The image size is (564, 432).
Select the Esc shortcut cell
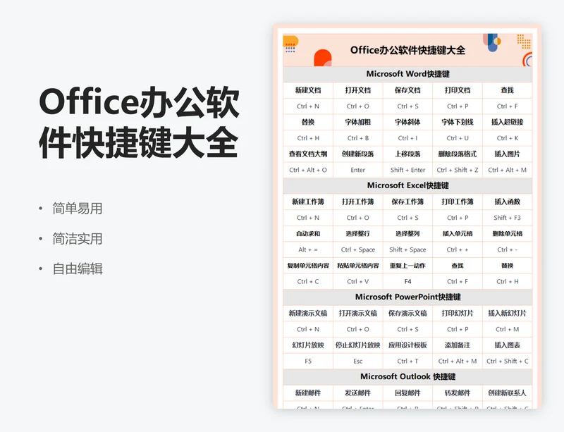point(358,361)
